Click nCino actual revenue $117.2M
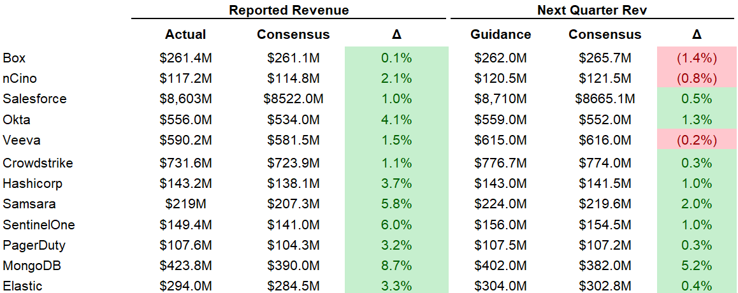Viewport: 738px width, 293px height. [x=185, y=78]
